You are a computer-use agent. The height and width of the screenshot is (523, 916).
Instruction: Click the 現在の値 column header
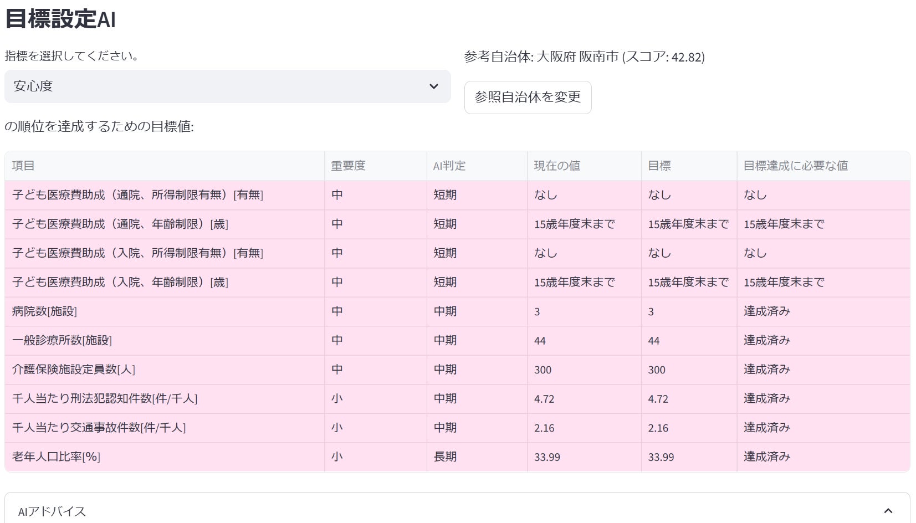tap(556, 166)
